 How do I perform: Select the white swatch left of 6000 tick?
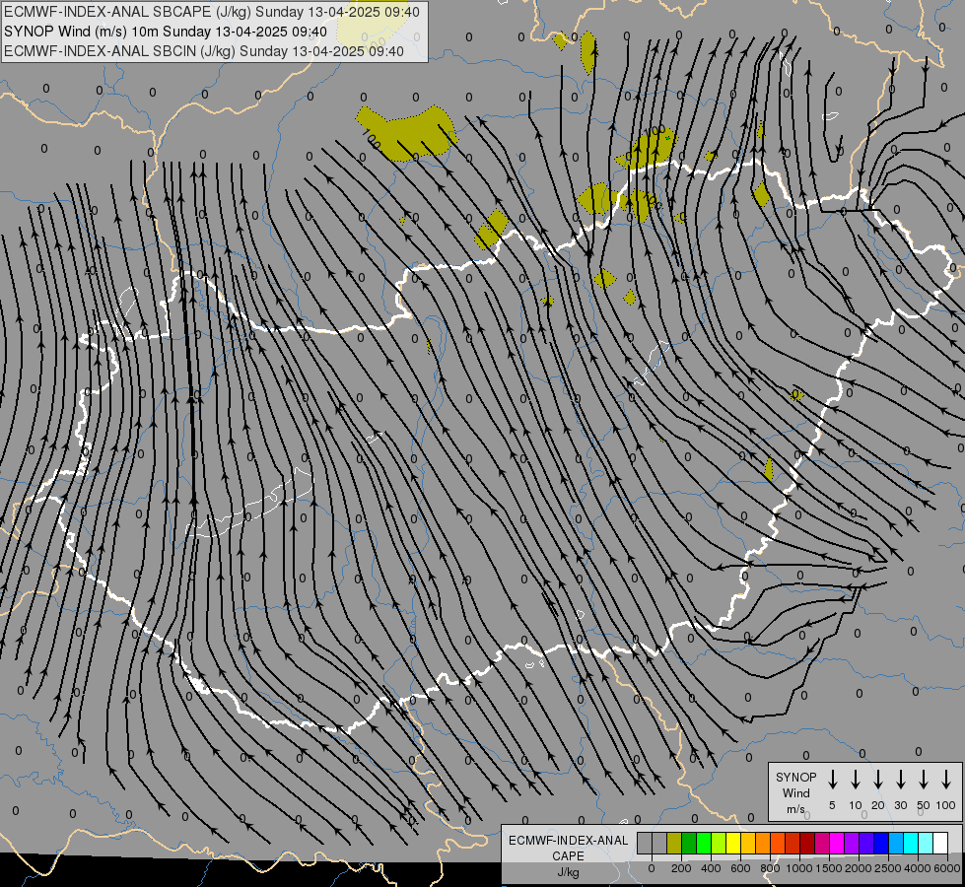(939, 844)
